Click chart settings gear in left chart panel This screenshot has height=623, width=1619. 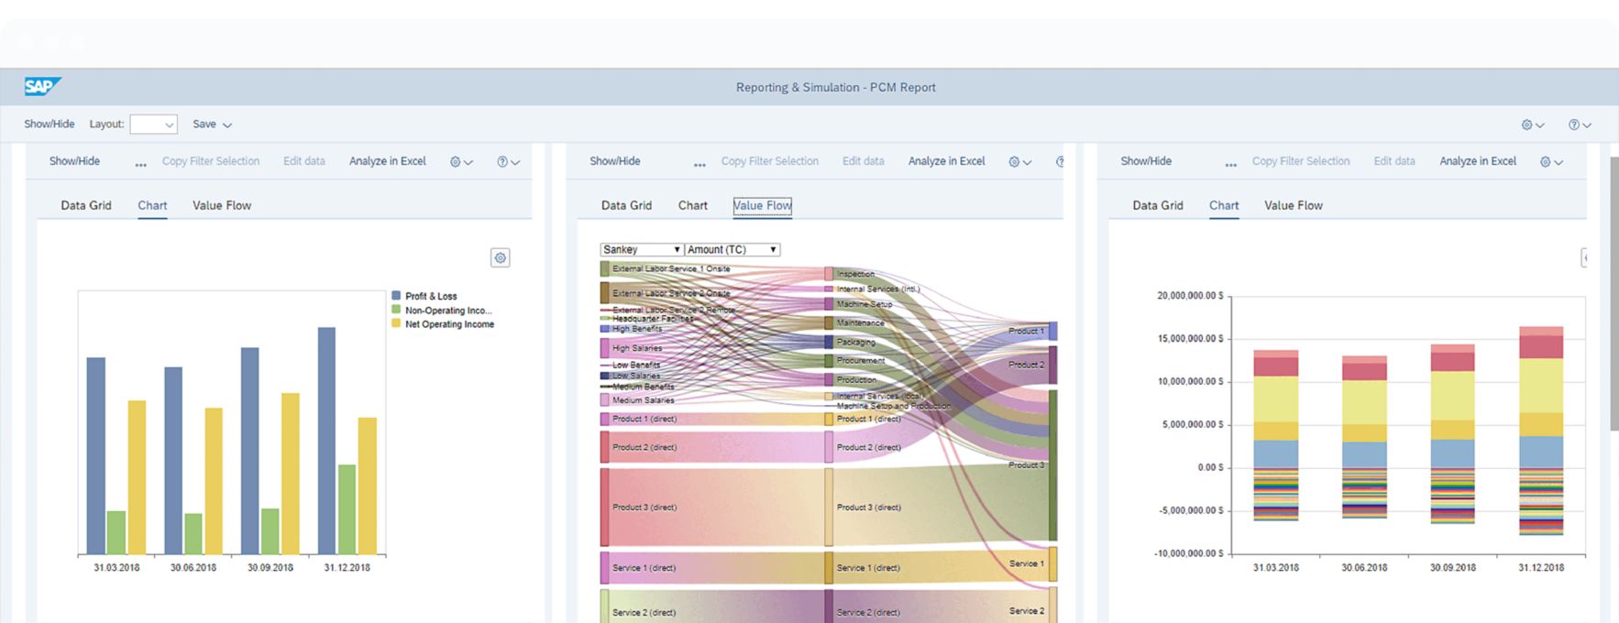click(500, 258)
